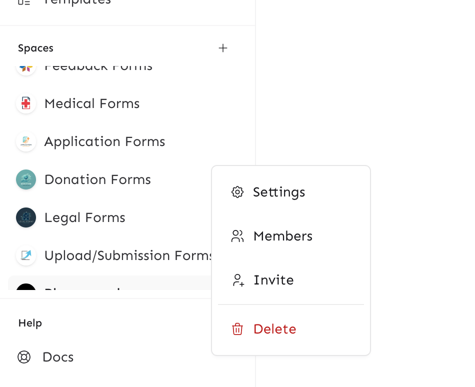The width and height of the screenshot is (475, 387).
Task: Click the Medical Forms red cross icon
Action: (26, 104)
